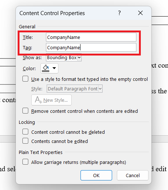Open the Style Default Paragraph Font dropdown
This screenshot has height=190, width=168.
(75, 89)
